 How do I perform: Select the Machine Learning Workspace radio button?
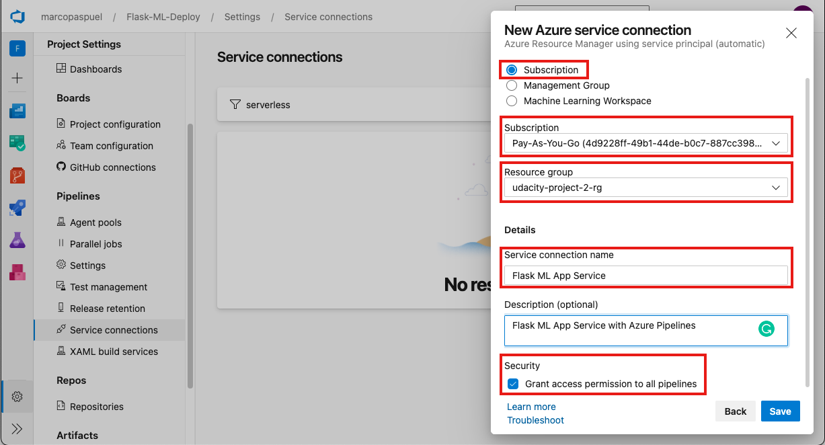[512, 101]
